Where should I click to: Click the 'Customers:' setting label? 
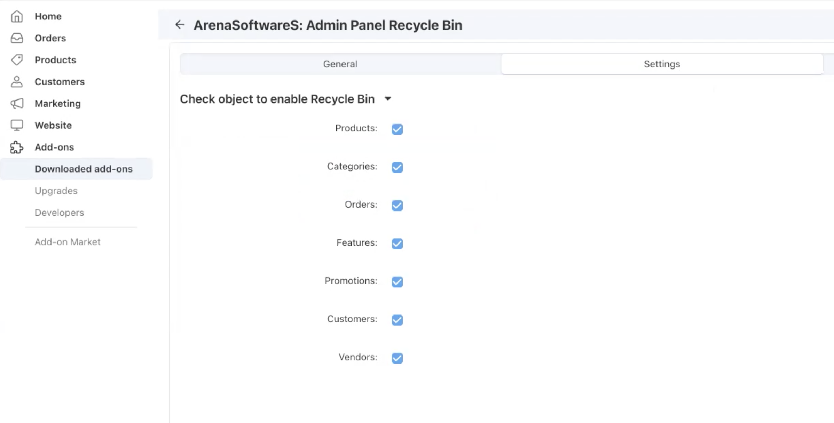tap(352, 319)
